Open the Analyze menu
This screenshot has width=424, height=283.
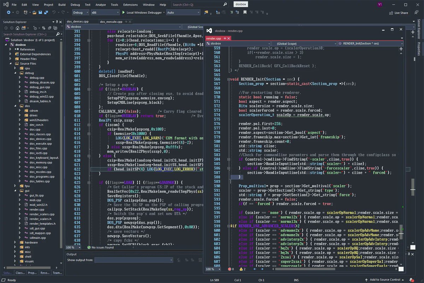(x=101, y=5)
